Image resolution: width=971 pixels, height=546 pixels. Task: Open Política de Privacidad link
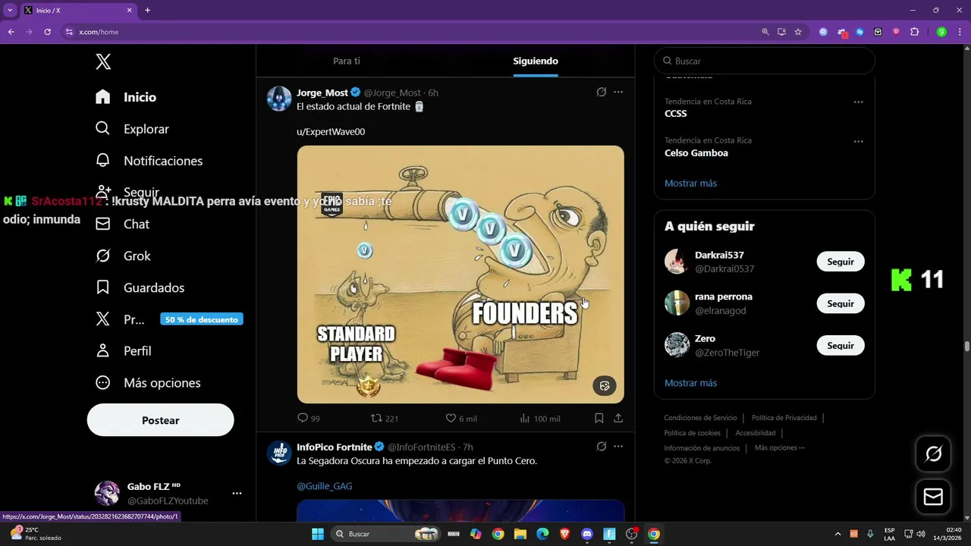tap(784, 418)
